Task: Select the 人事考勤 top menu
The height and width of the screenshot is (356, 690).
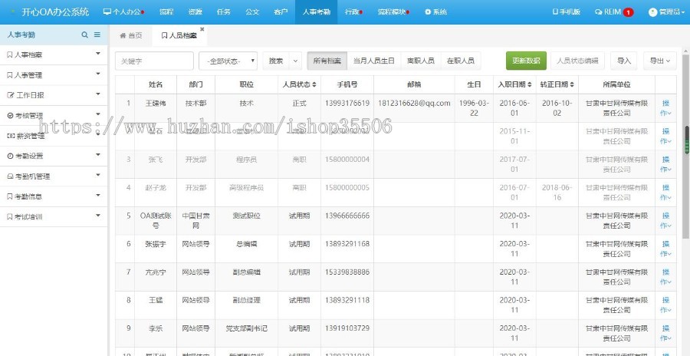Action: click(x=317, y=12)
